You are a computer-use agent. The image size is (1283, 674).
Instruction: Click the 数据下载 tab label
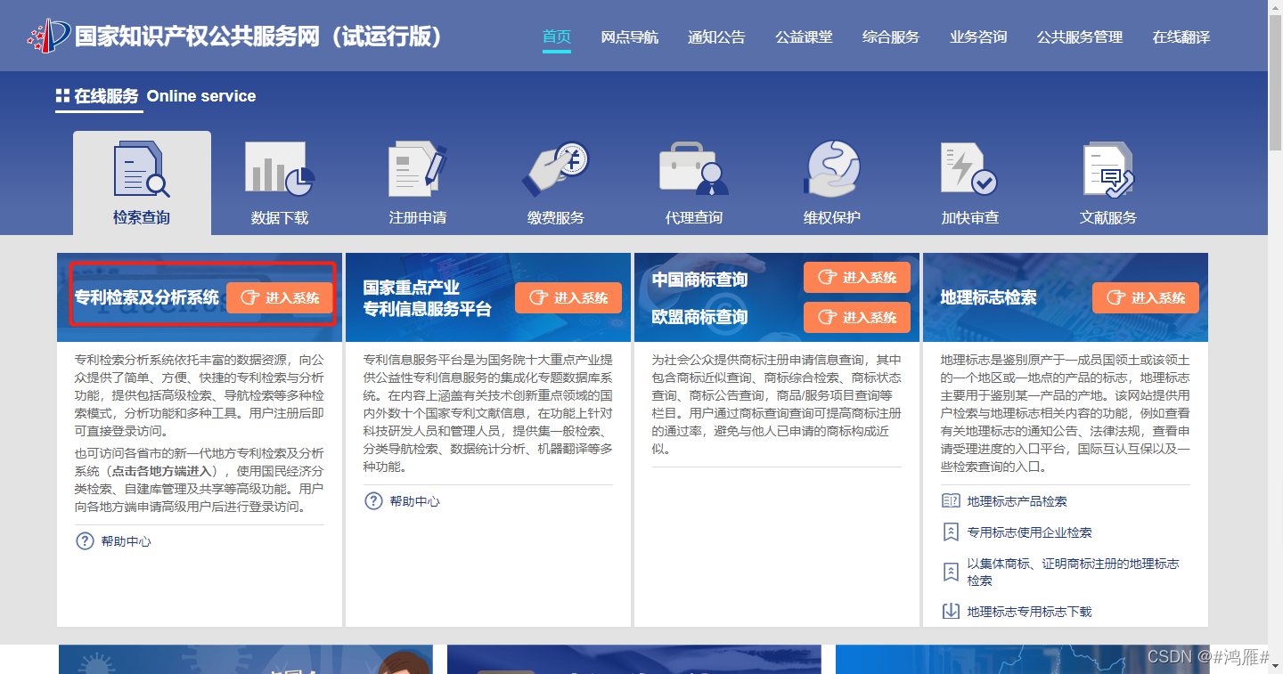pos(280,217)
